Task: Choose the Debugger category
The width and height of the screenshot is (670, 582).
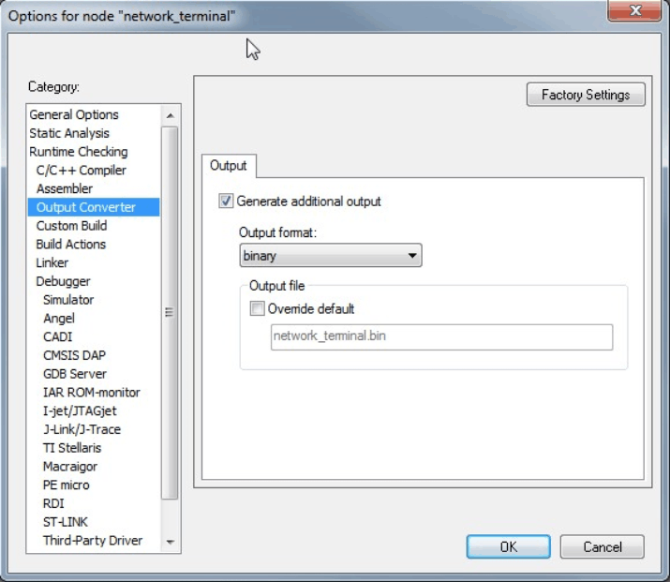Action: pyautogui.click(x=63, y=281)
